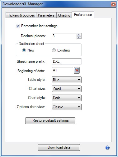Expand the Options data view dropdown
Viewport: 118px width, 157px height.
67,107
